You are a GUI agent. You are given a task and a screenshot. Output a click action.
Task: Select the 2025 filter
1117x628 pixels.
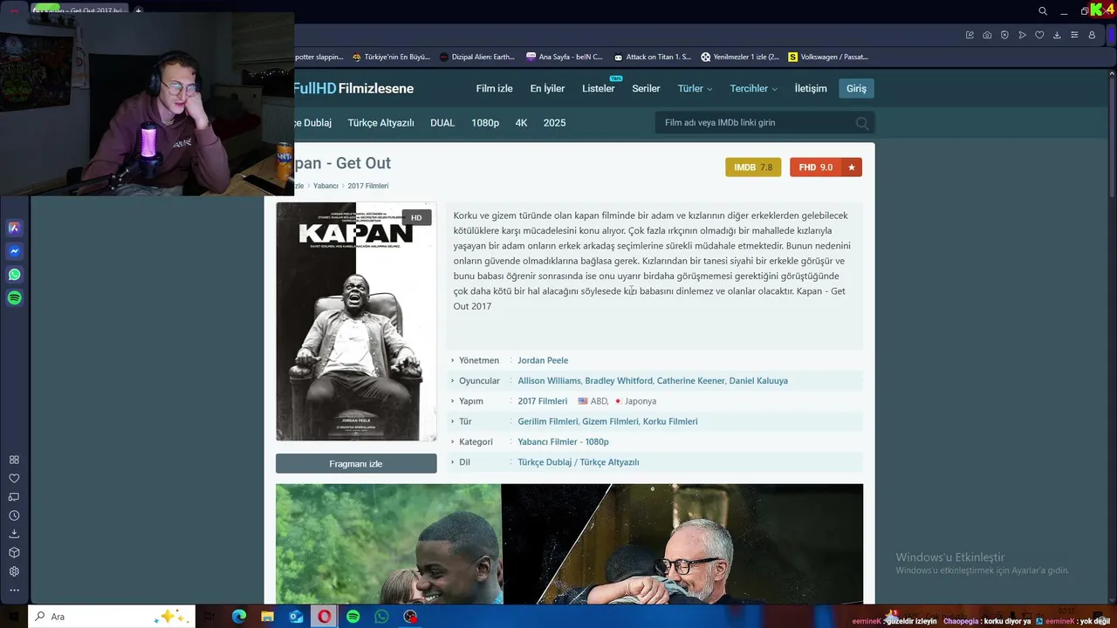pos(554,123)
